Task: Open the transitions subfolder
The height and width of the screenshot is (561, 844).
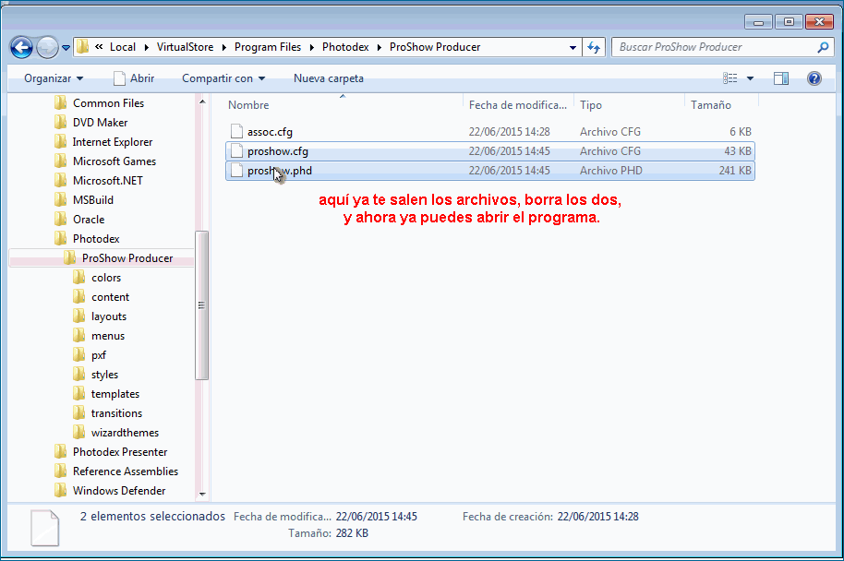Action: click(116, 412)
